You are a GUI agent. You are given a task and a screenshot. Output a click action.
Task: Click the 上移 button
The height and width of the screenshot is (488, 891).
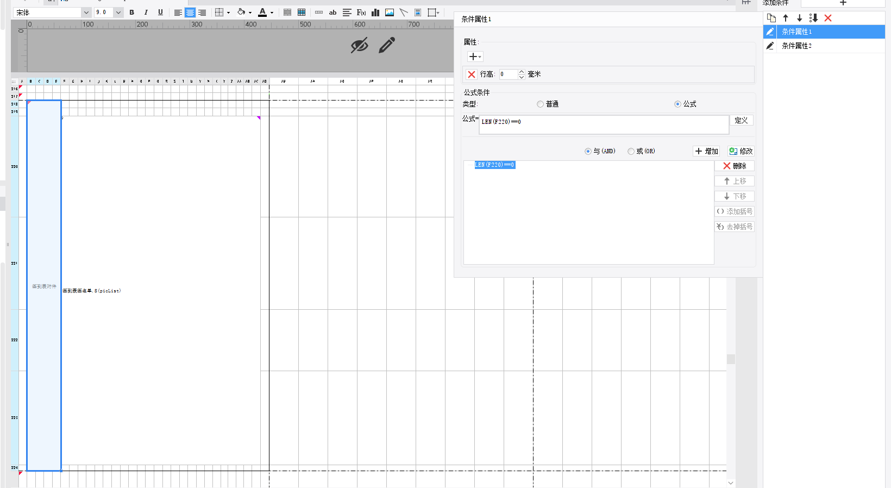pos(735,181)
